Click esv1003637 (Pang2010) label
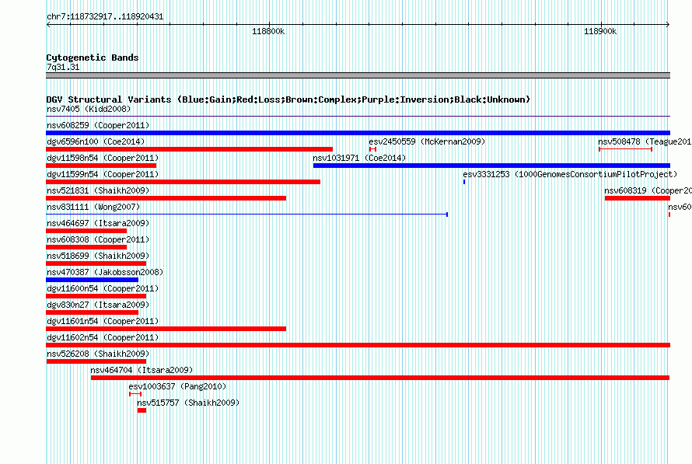692x464 pixels. pyautogui.click(x=177, y=386)
